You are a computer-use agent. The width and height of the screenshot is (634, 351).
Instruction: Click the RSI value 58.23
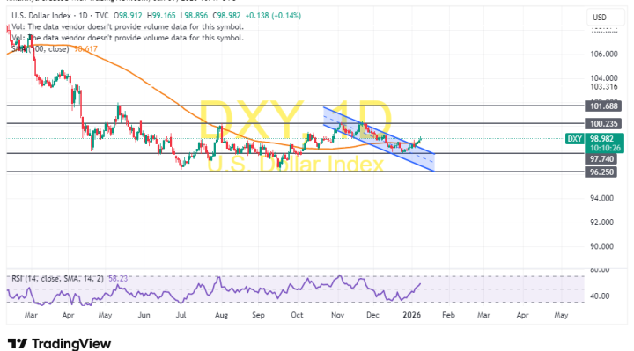click(x=118, y=279)
